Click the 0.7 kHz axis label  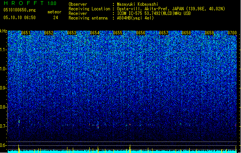pyautogui.click(x=3, y=126)
